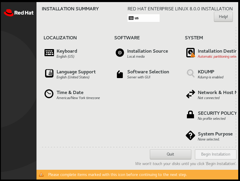Viewport: 240px width, 181px height.
Task: Open the KDUMP configuration icon
Action: (x=190, y=73)
